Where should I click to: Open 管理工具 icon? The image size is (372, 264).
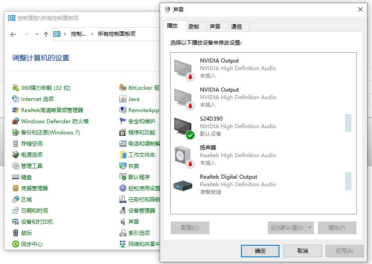[x=15, y=166]
